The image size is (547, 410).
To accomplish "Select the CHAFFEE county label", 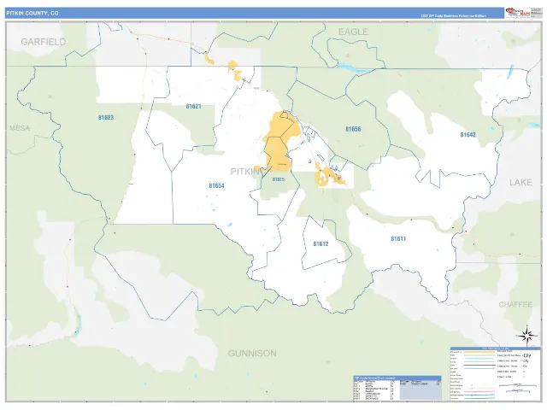I will 515,305.
